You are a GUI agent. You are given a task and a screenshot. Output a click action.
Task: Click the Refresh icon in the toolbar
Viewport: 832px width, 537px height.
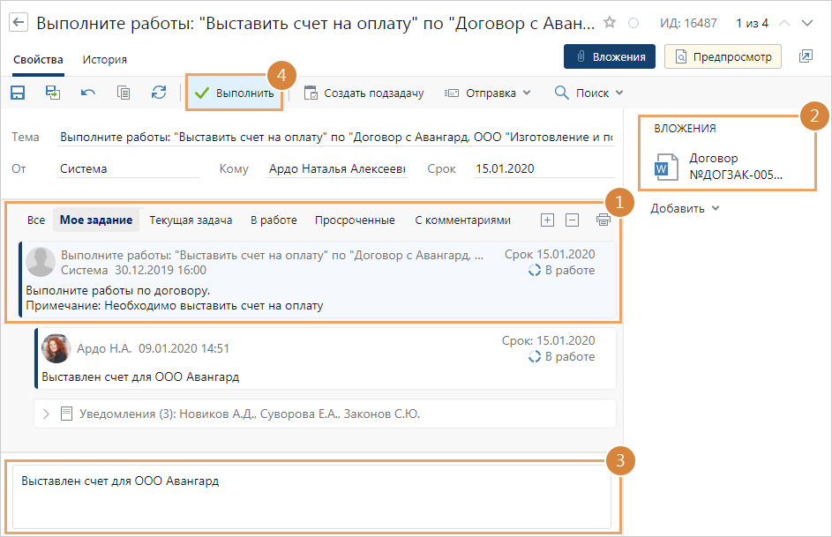click(x=159, y=93)
